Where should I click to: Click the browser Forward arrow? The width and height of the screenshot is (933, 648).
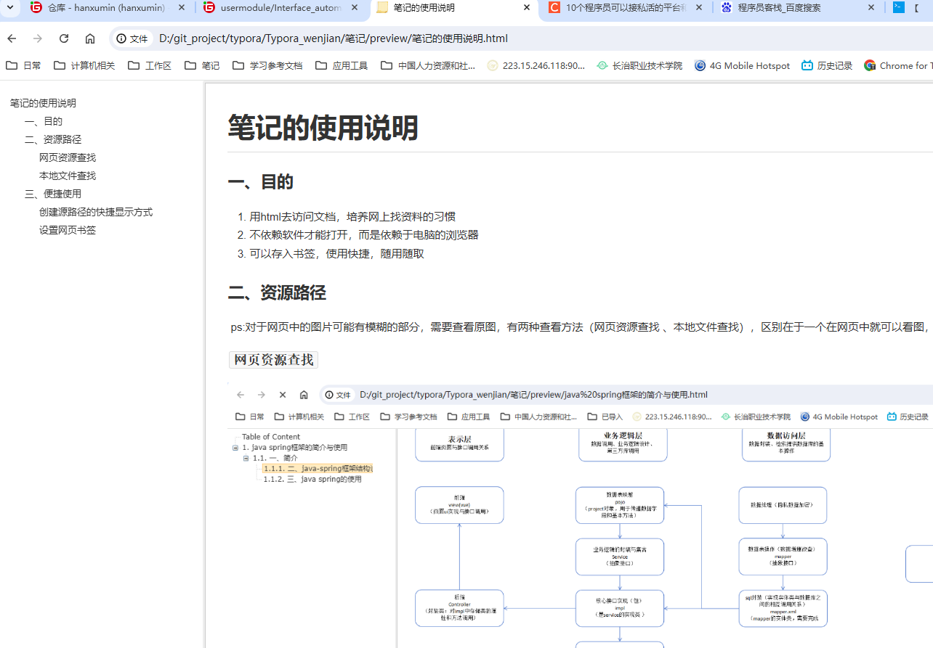pos(38,38)
